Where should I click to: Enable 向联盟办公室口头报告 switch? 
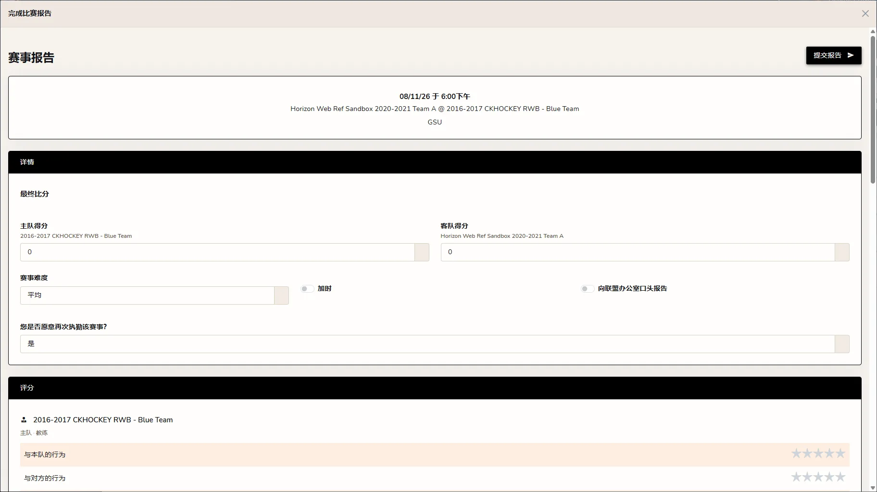coord(588,289)
